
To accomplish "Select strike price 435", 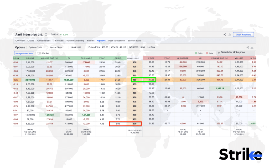I will pyautogui.click(x=134, y=67).
